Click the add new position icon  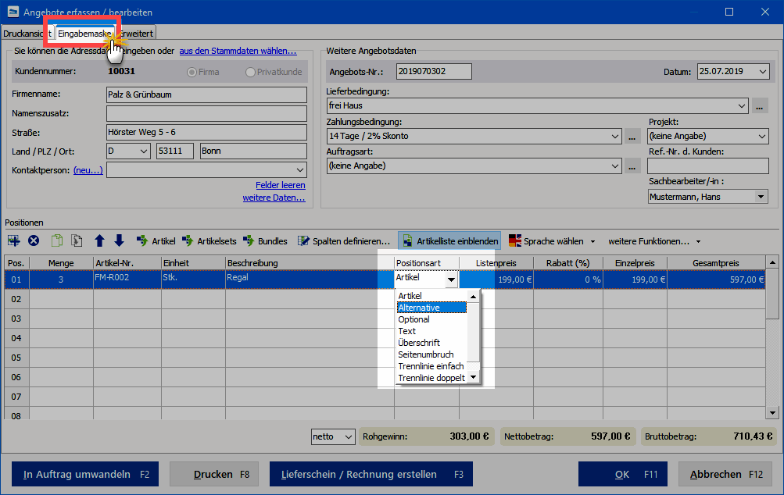click(x=14, y=241)
